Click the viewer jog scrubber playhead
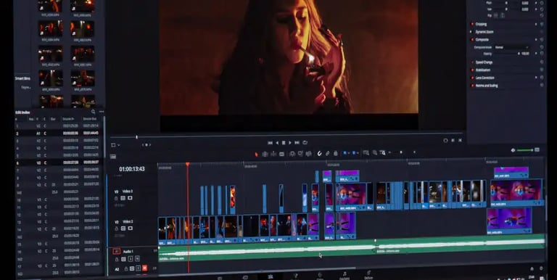The width and height of the screenshot is (557, 280). 136,137
